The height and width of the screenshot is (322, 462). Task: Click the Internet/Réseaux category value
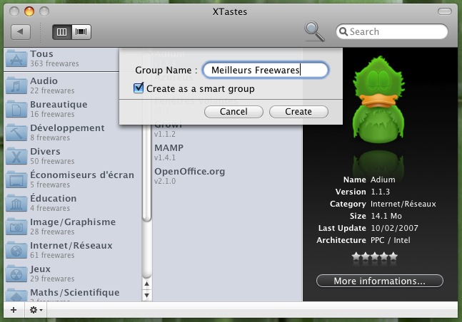point(403,204)
